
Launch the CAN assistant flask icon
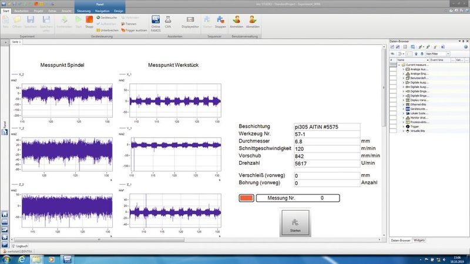(169, 23)
